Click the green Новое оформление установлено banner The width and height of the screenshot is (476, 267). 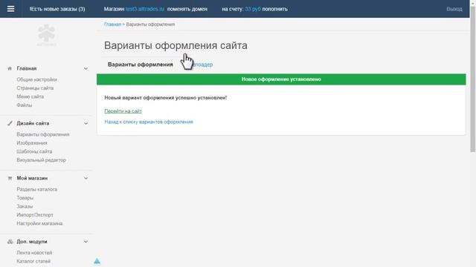[x=281, y=79]
